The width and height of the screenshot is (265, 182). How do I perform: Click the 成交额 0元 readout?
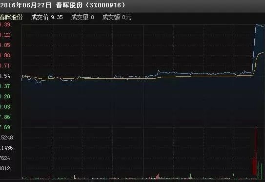tap(117, 17)
